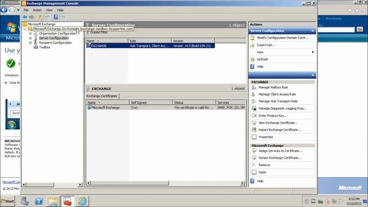This screenshot has height=207, width=368.
Task: Toggle the console tree pane toolbar icon
Action: coord(47,17)
